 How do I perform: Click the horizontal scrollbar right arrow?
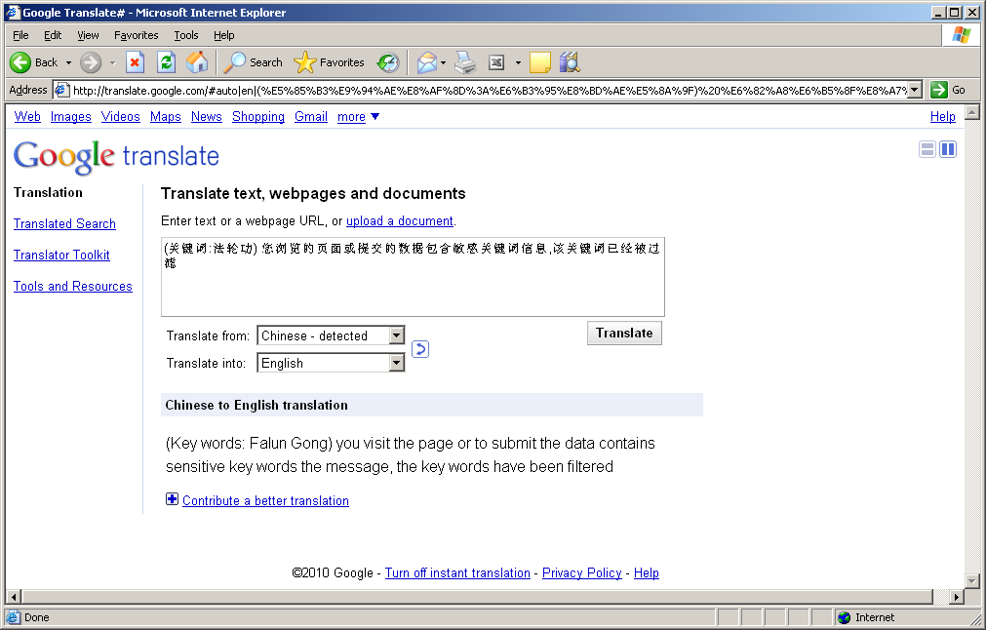tap(957, 597)
